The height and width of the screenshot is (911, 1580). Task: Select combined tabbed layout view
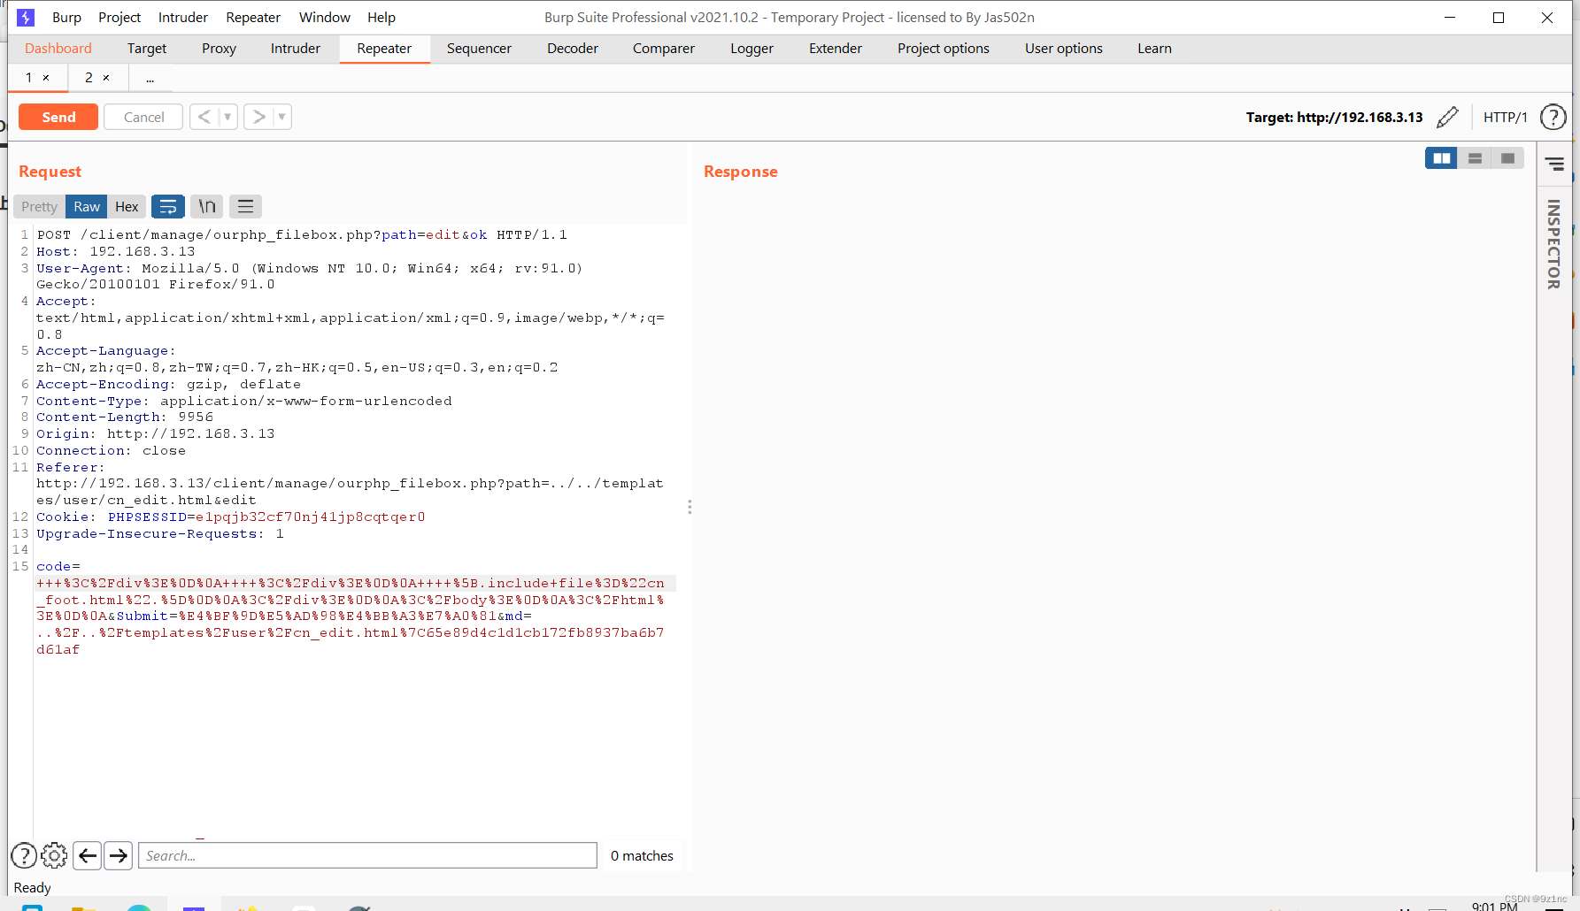pyautogui.click(x=1507, y=158)
